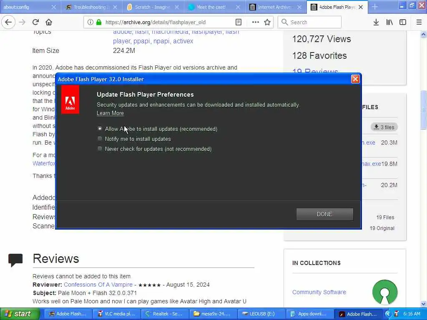Viewport: 427px width, 320px height.
Task: Select Allow Adobe to install updates
Action: 100,128
